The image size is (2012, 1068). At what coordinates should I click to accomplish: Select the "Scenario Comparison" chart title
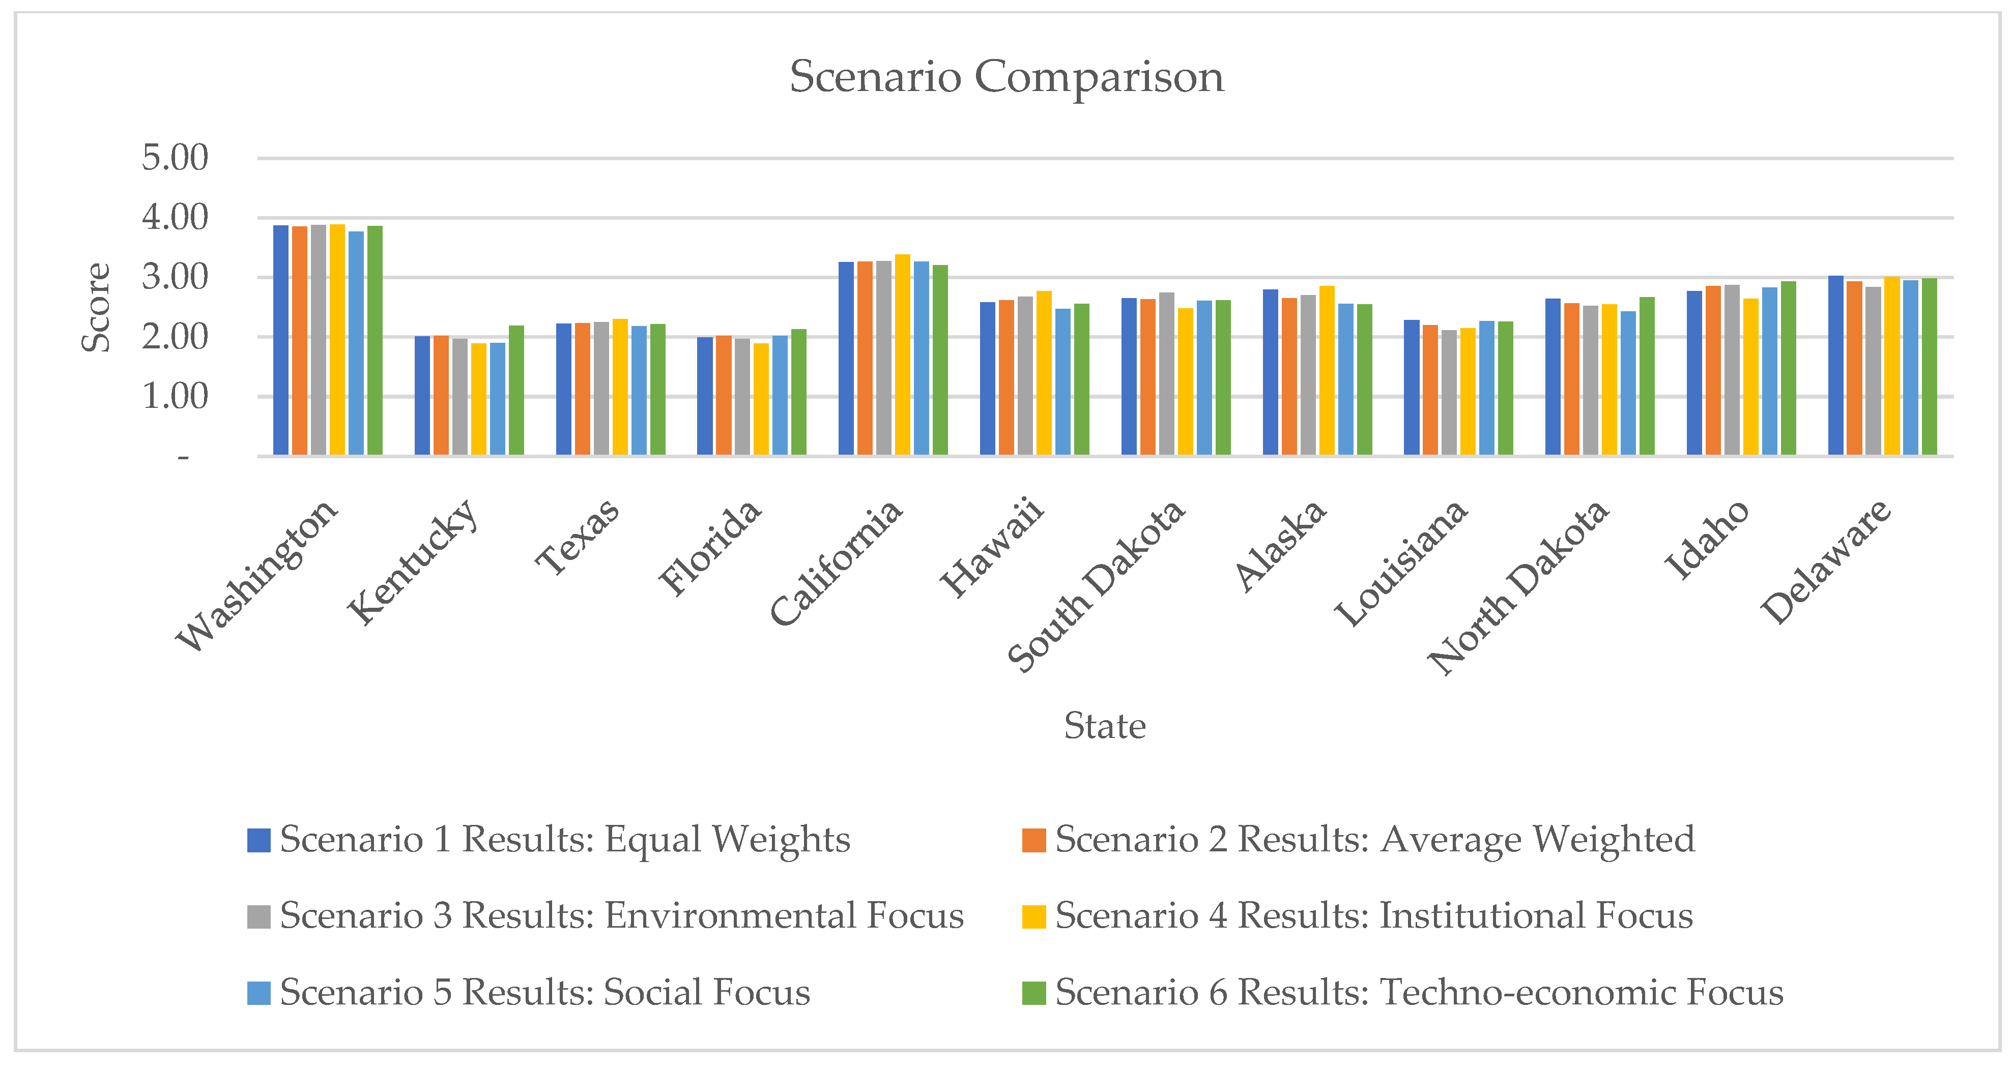click(x=1006, y=77)
